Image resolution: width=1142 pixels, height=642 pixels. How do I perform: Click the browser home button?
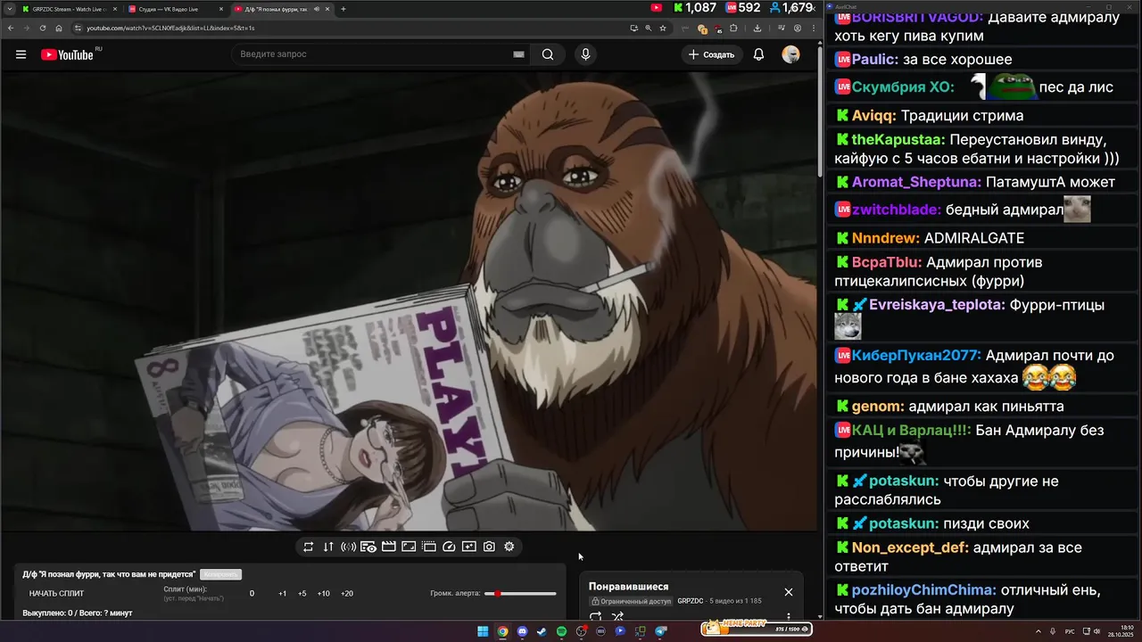(59, 28)
